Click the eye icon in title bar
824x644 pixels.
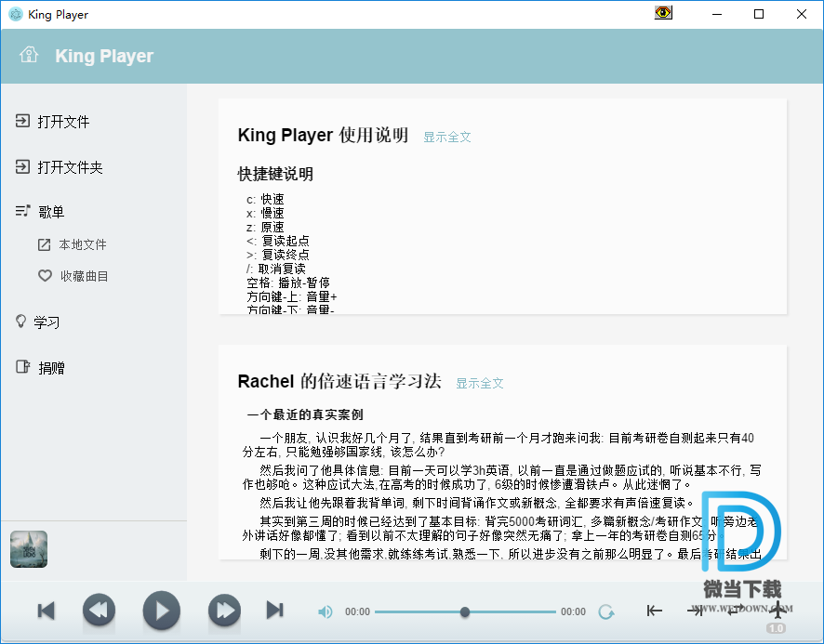point(663,13)
